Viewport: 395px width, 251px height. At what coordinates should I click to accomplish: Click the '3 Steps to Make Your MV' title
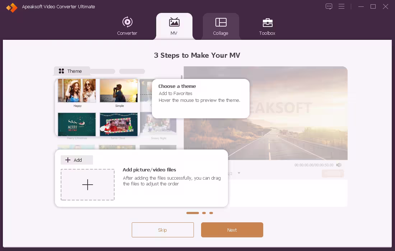coord(197,55)
